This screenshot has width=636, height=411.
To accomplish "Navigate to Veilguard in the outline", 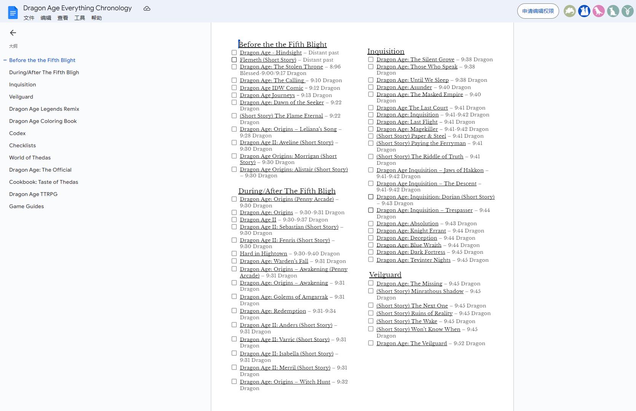I will tap(21, 97).
